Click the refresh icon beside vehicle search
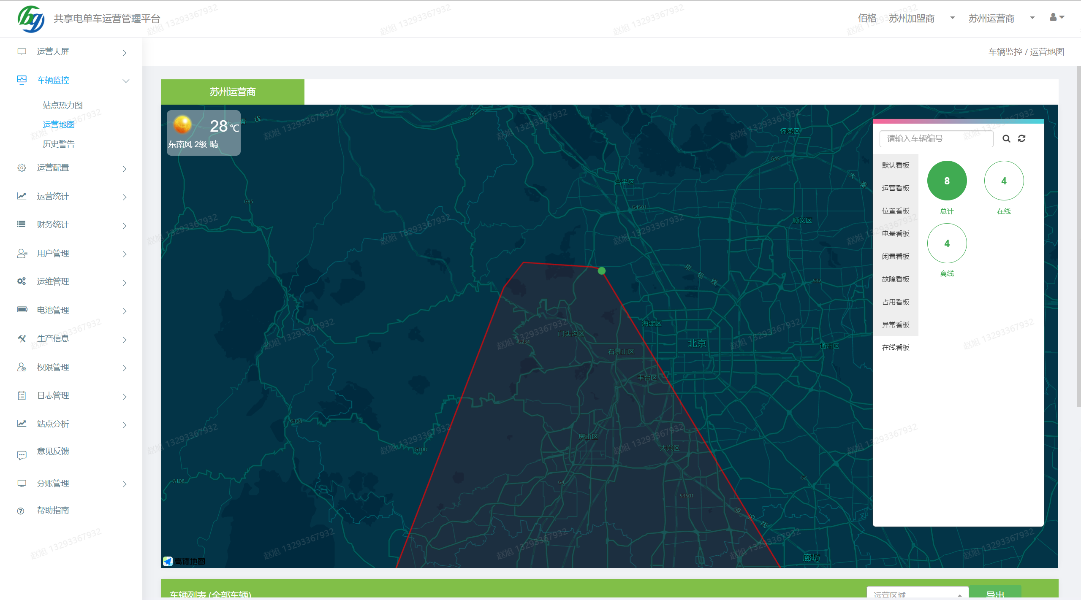 (1021, 138)
